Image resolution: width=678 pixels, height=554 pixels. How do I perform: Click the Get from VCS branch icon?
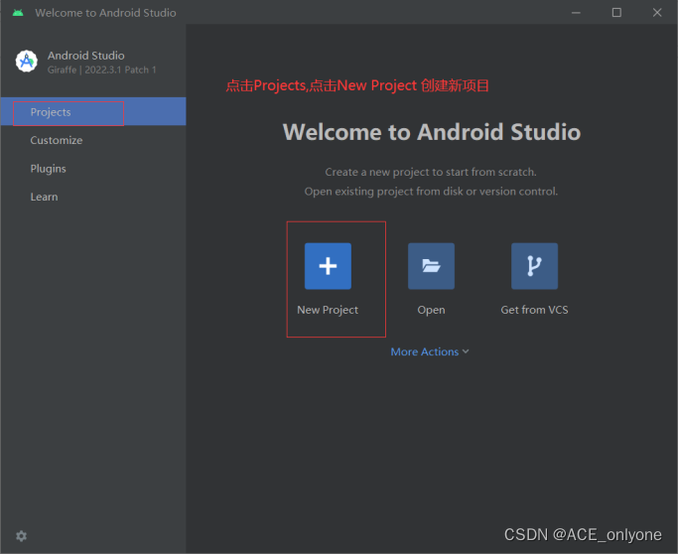tap(534, 266)
